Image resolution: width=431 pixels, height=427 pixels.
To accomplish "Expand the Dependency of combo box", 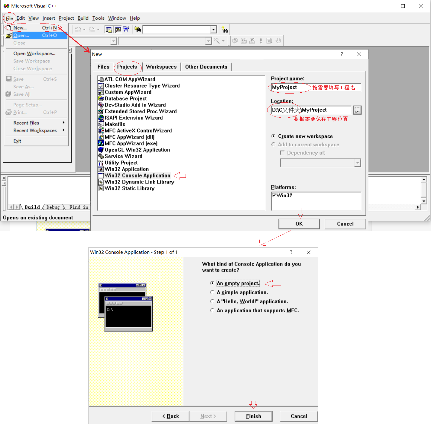I will coord(358,163).
